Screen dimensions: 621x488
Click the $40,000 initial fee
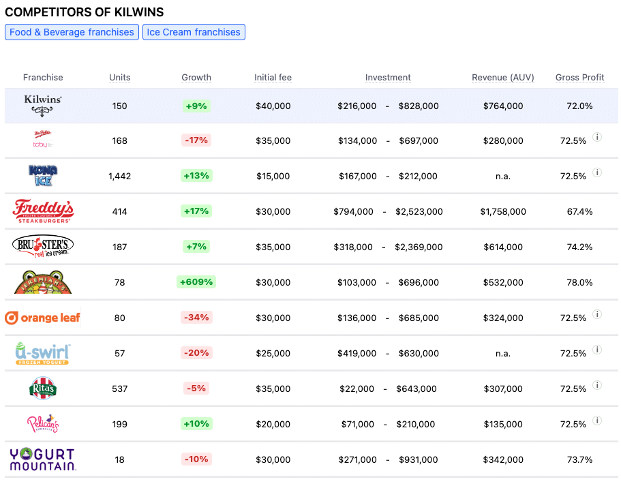click(273, 106)
